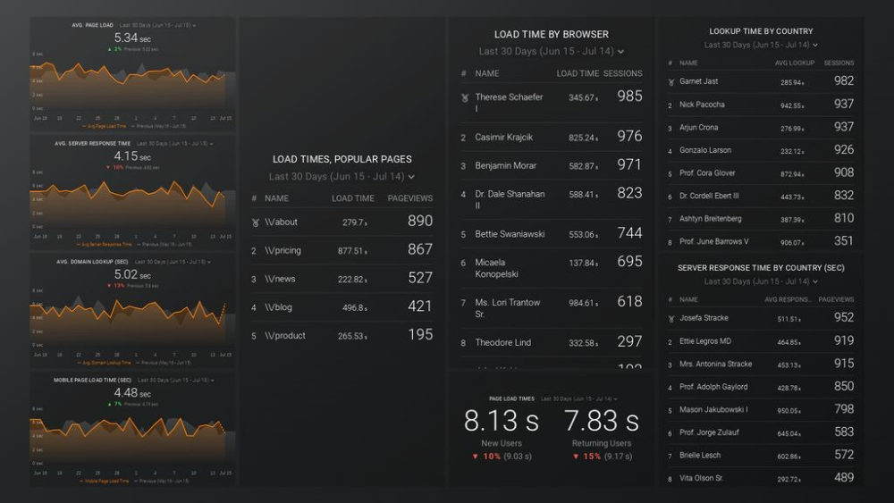This screenshot has height=503, width=894.
Task: Open date range dropdown for Load Time by Browser
Action: pyautogui.click(x=551, y=52)
